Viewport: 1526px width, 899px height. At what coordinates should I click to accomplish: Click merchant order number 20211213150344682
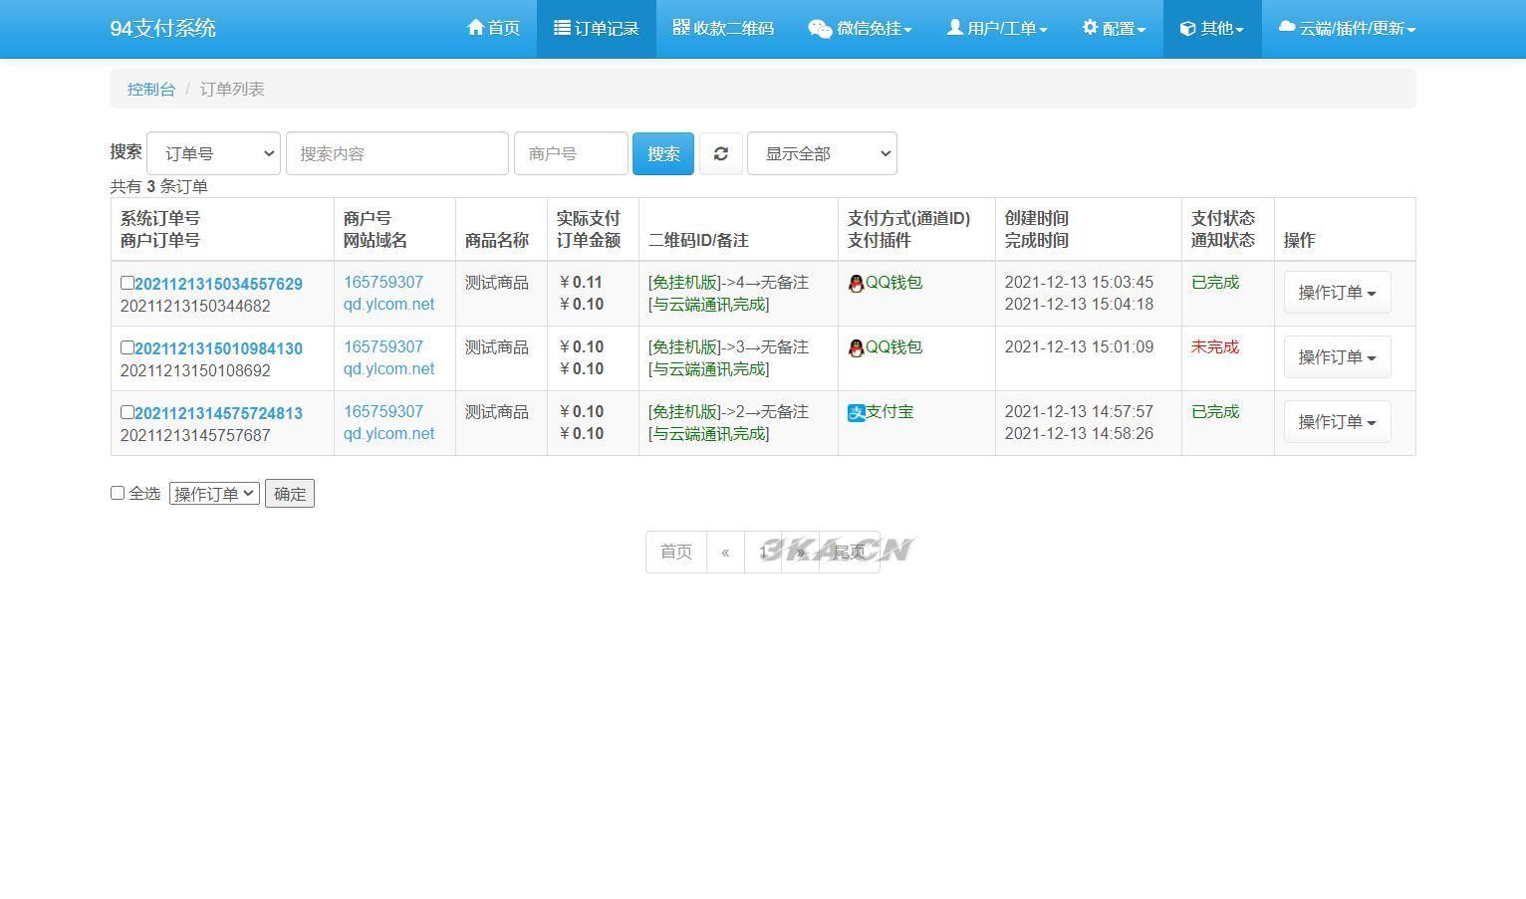pos(195,307)
